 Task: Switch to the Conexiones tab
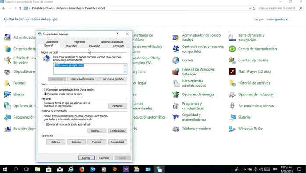(x=52, y=42)
